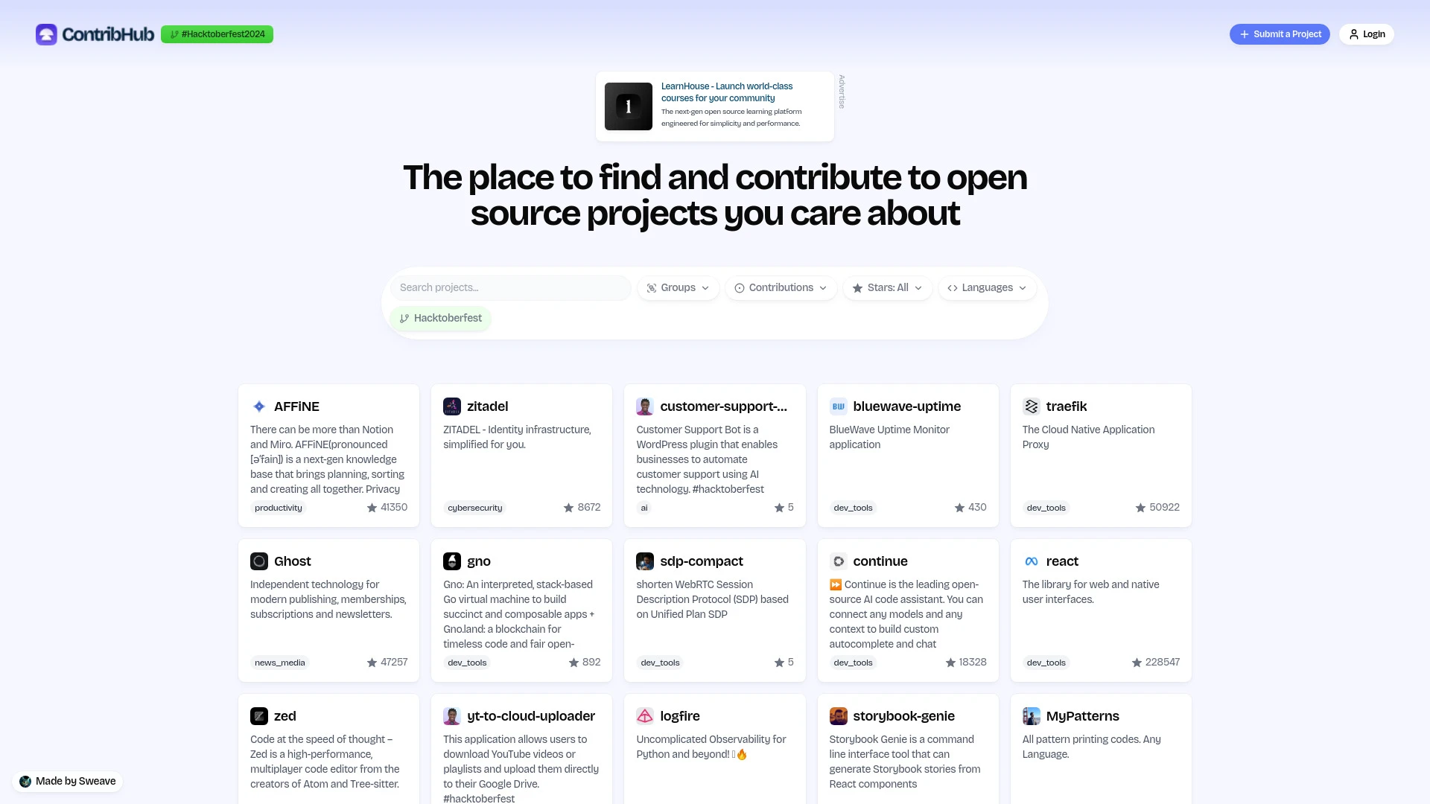Select the search projects input field
1430x804 pixels.
click(511, 287)
